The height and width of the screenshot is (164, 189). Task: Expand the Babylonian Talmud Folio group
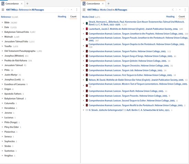2,32
